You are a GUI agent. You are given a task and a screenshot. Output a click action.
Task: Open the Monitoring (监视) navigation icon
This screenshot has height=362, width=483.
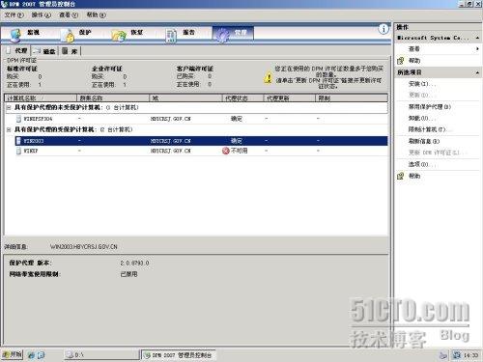(15, 35)
